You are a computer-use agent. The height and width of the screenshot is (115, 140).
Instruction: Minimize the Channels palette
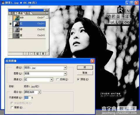45,10
